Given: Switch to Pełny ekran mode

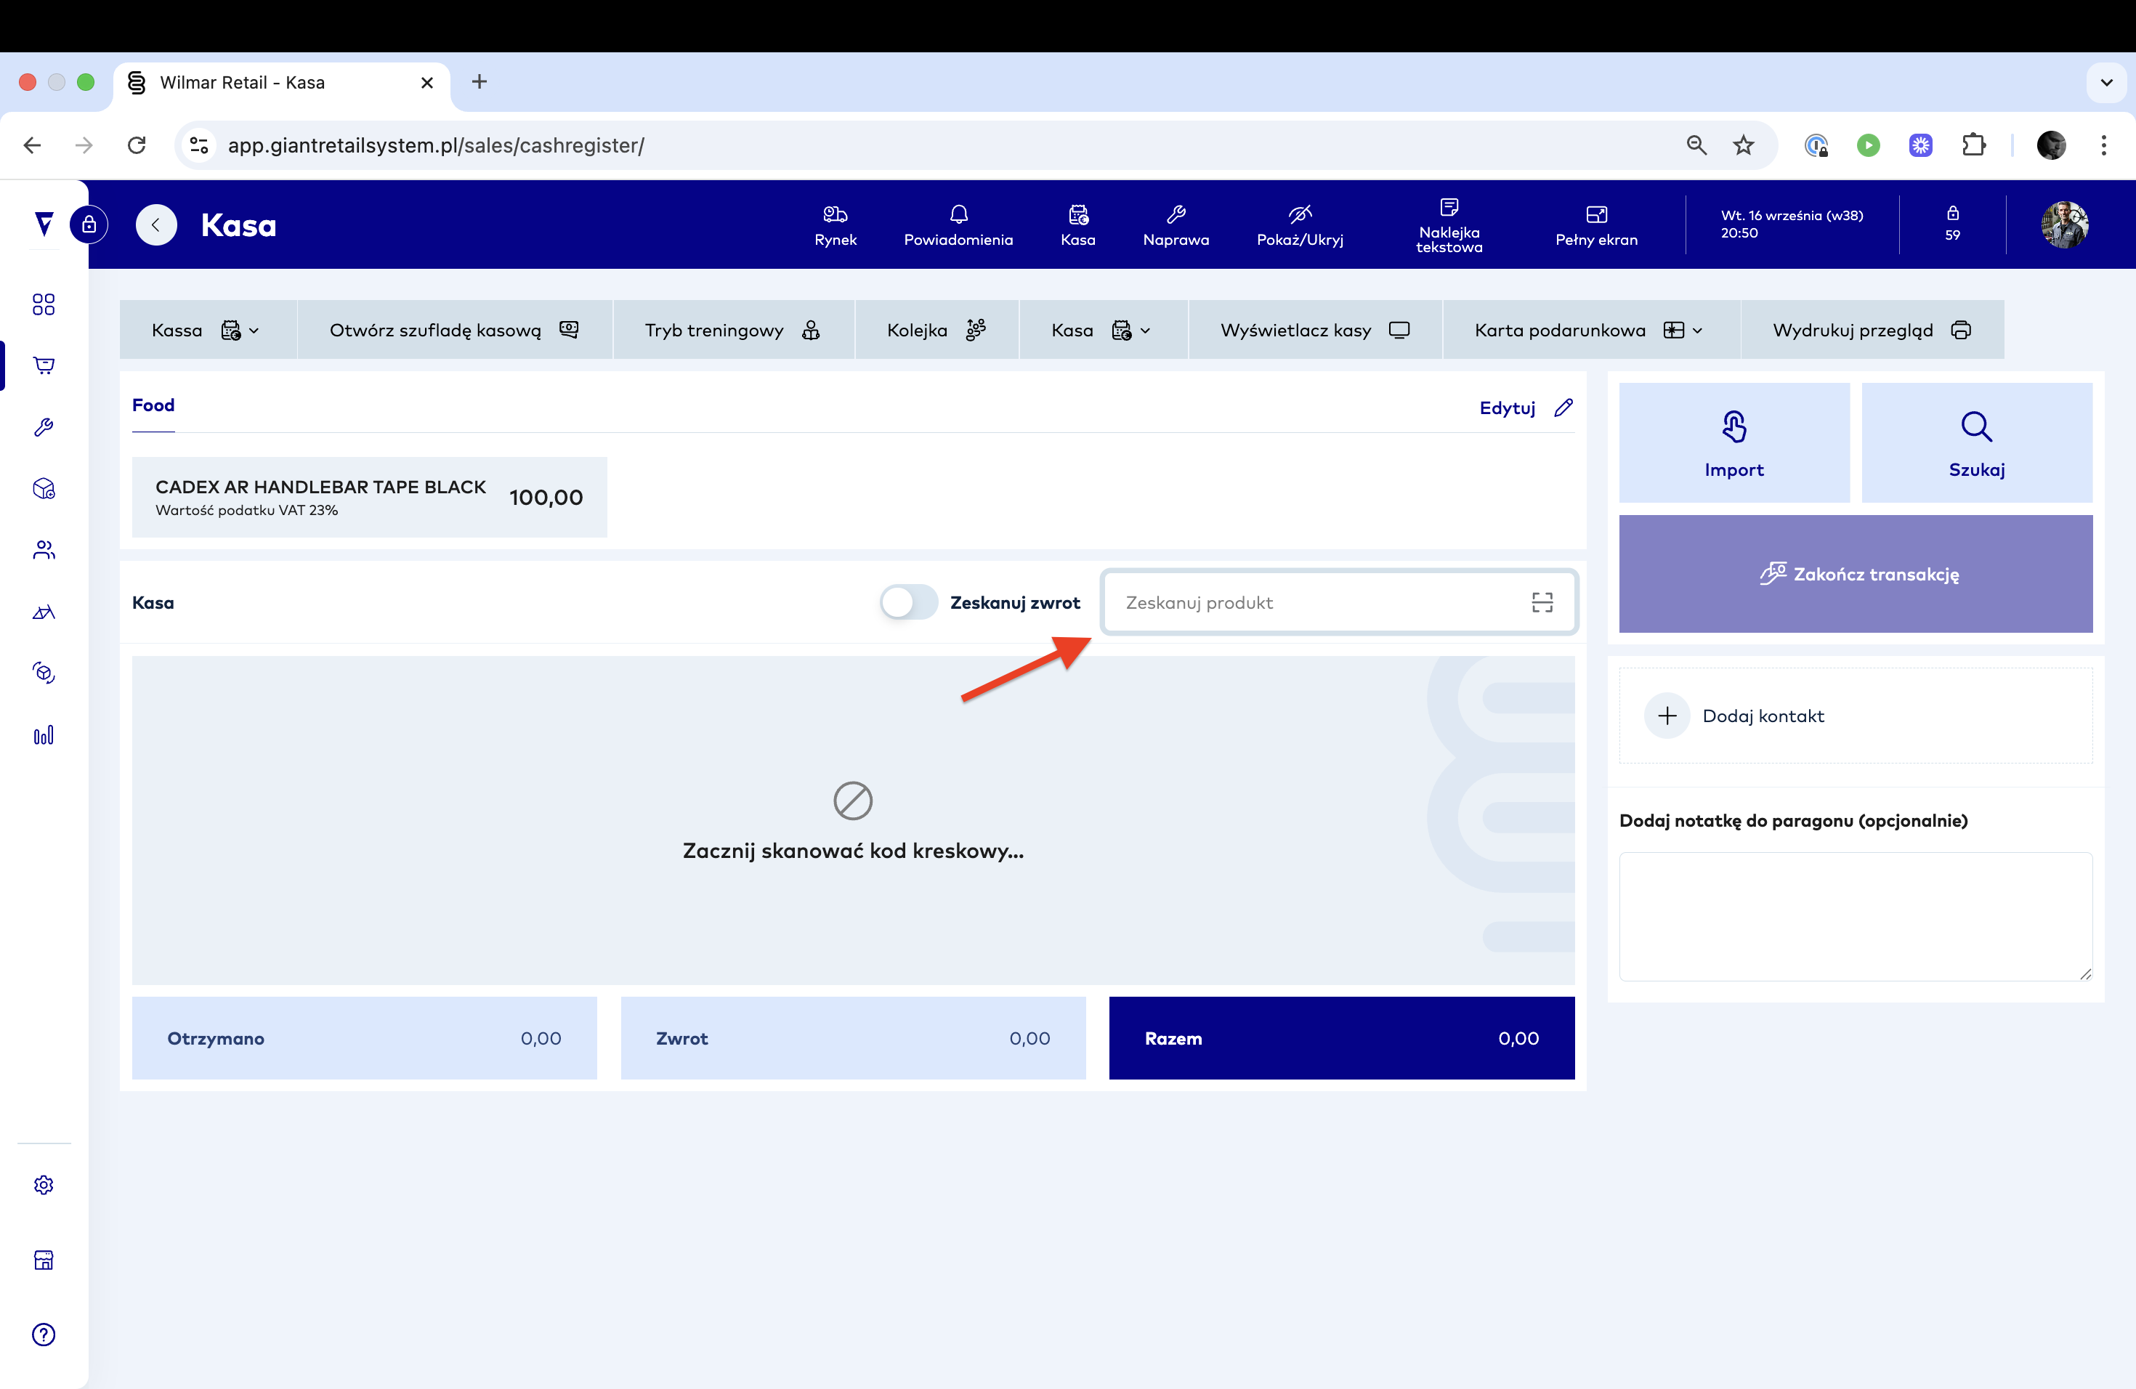Looking at the screenshot, I should point(1595,224).
